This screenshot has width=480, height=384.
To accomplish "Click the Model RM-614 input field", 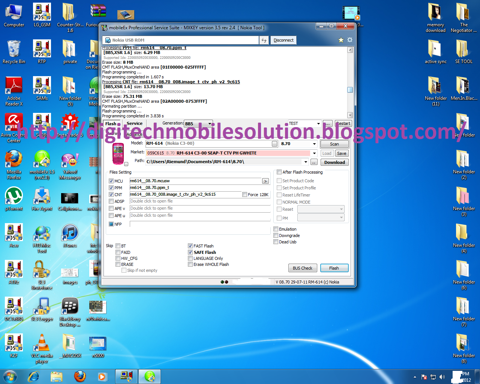I will coord(212,144).
